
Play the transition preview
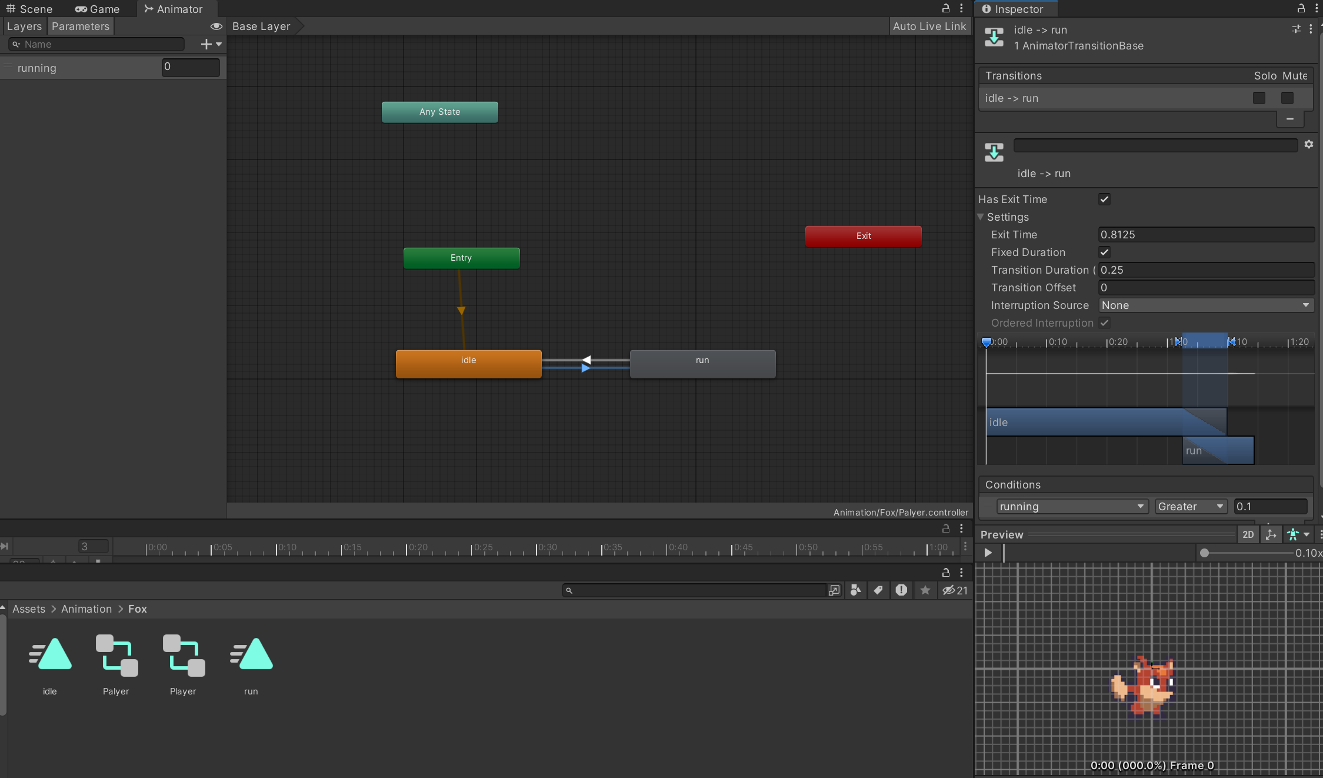tap(988, 553)
